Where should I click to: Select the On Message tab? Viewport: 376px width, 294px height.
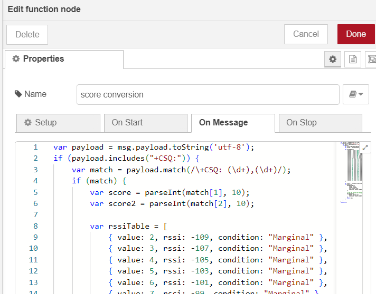point(232,123)
